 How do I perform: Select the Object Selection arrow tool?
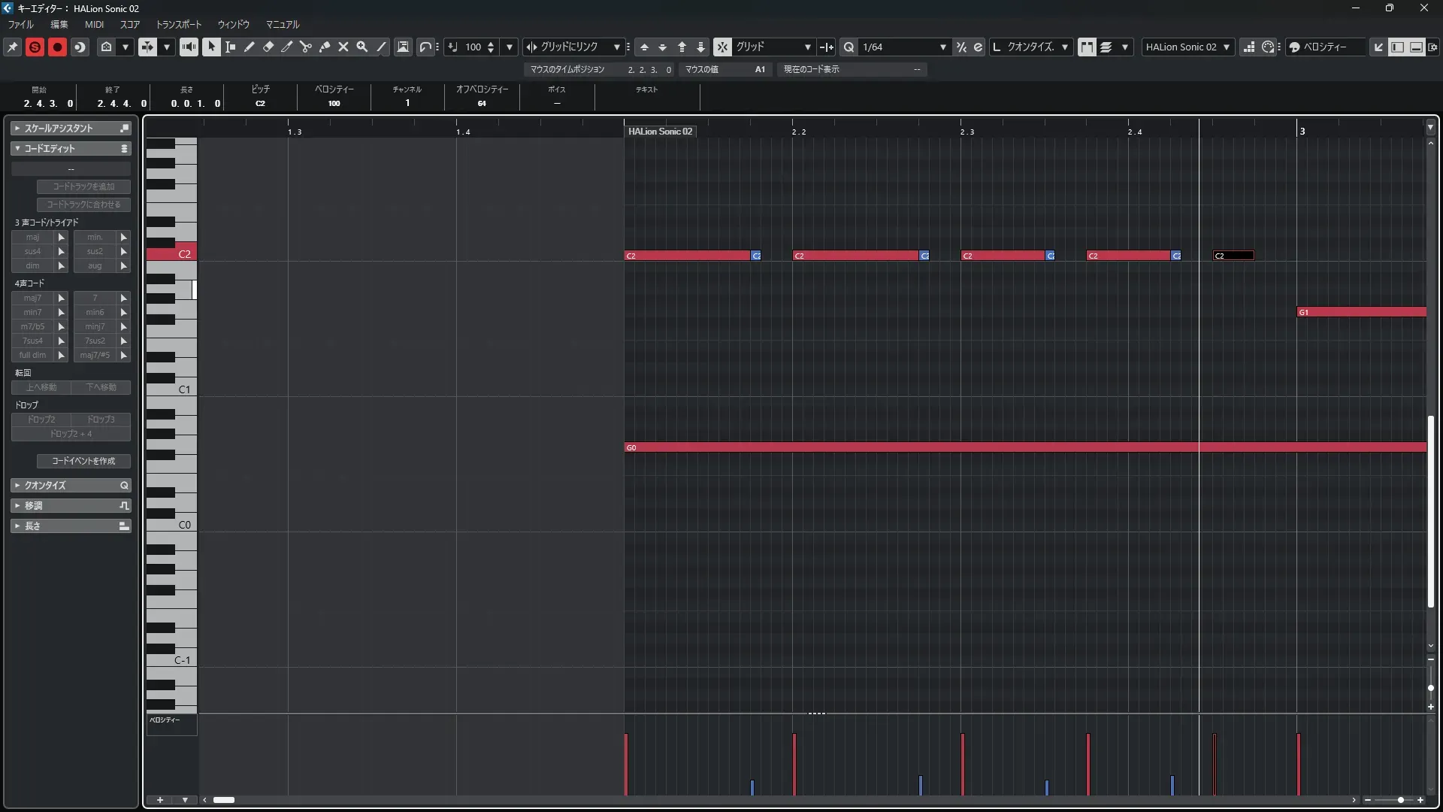click(211, 47)
